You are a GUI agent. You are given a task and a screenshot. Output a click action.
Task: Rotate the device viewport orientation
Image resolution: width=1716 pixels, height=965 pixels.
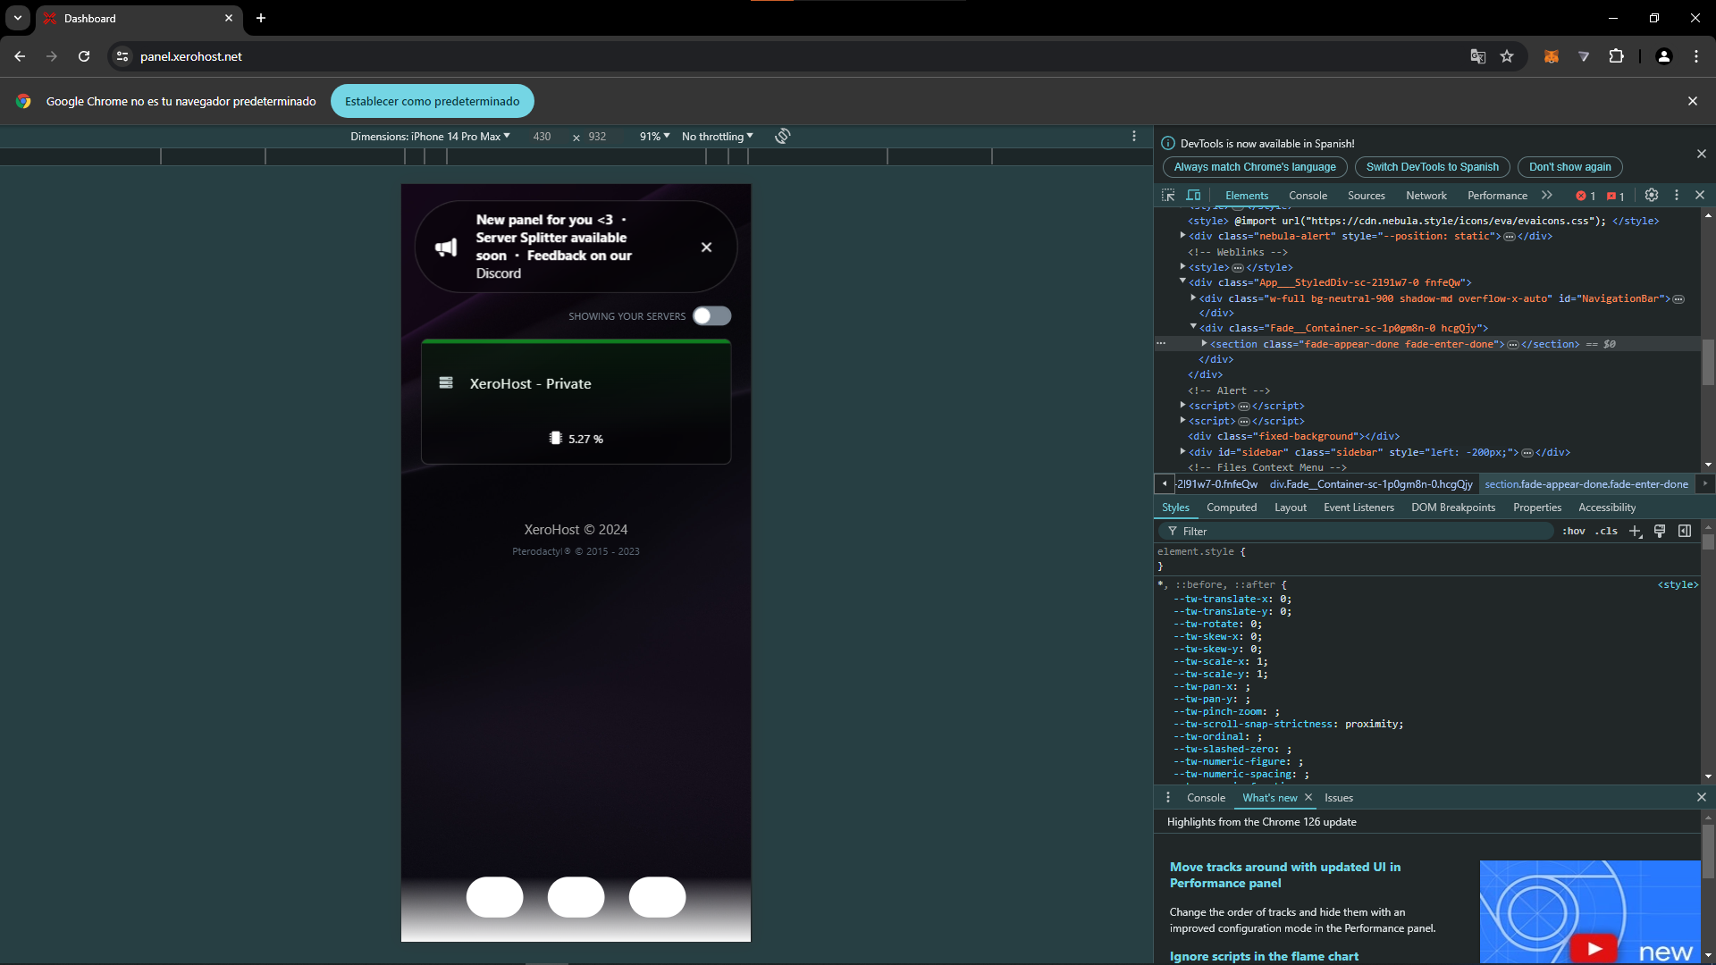point(783,136)
